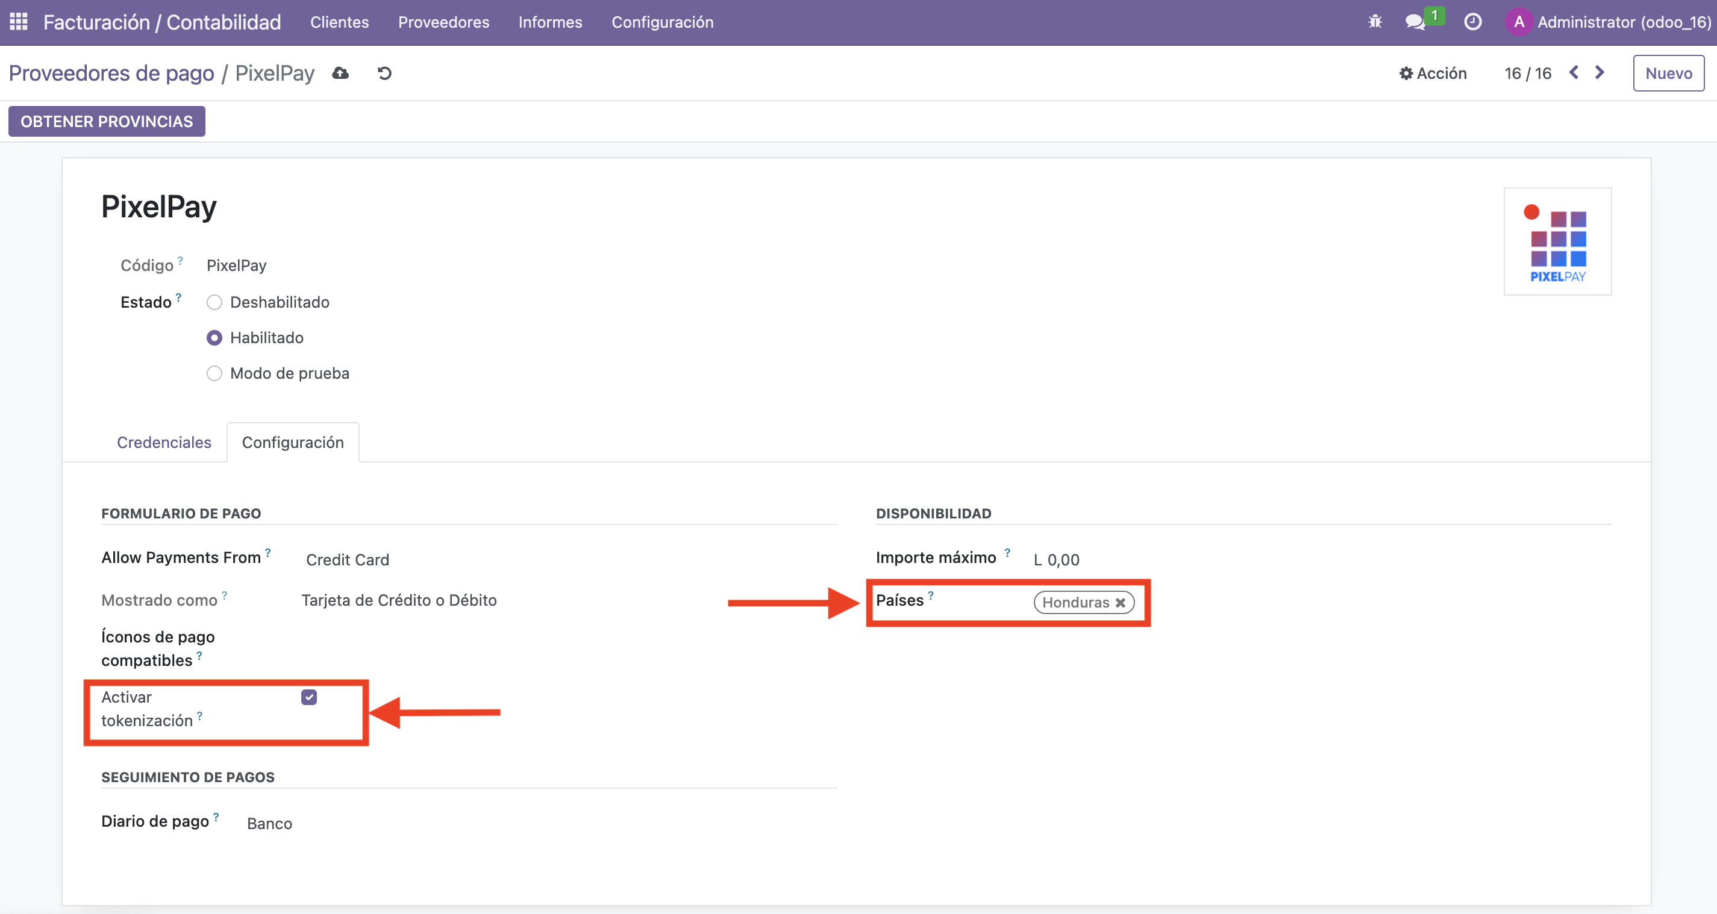This screenshot has width=1717, height=914.
Task: Remove the Honduras tag with x
Action: pyautogui.click(x=1121, y=602)
